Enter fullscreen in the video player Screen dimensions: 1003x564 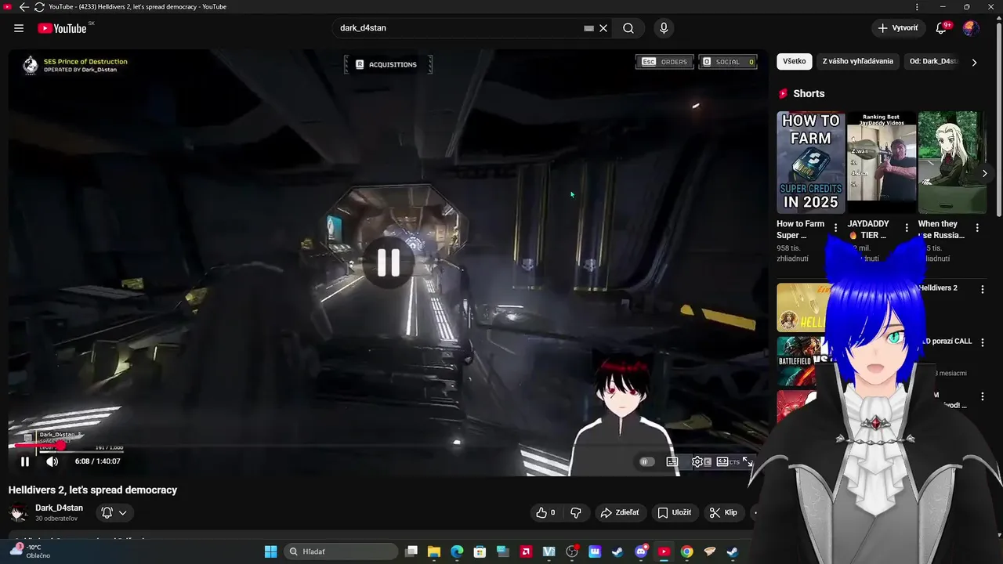747,461
